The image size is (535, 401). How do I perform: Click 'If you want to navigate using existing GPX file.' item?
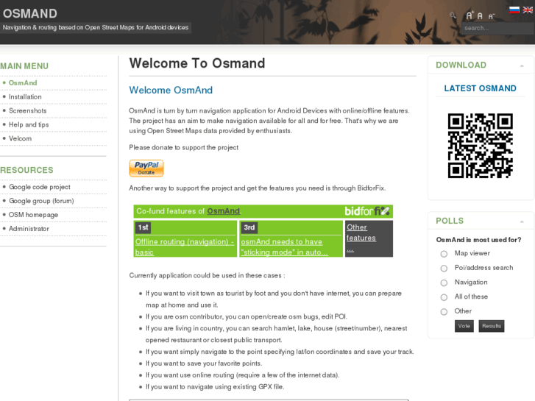pyautogui.click(x=215, y=387)
